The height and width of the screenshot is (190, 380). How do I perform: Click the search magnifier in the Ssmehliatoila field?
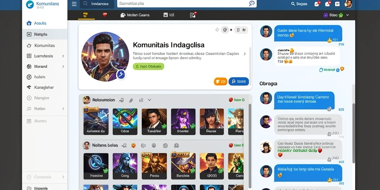252,3
